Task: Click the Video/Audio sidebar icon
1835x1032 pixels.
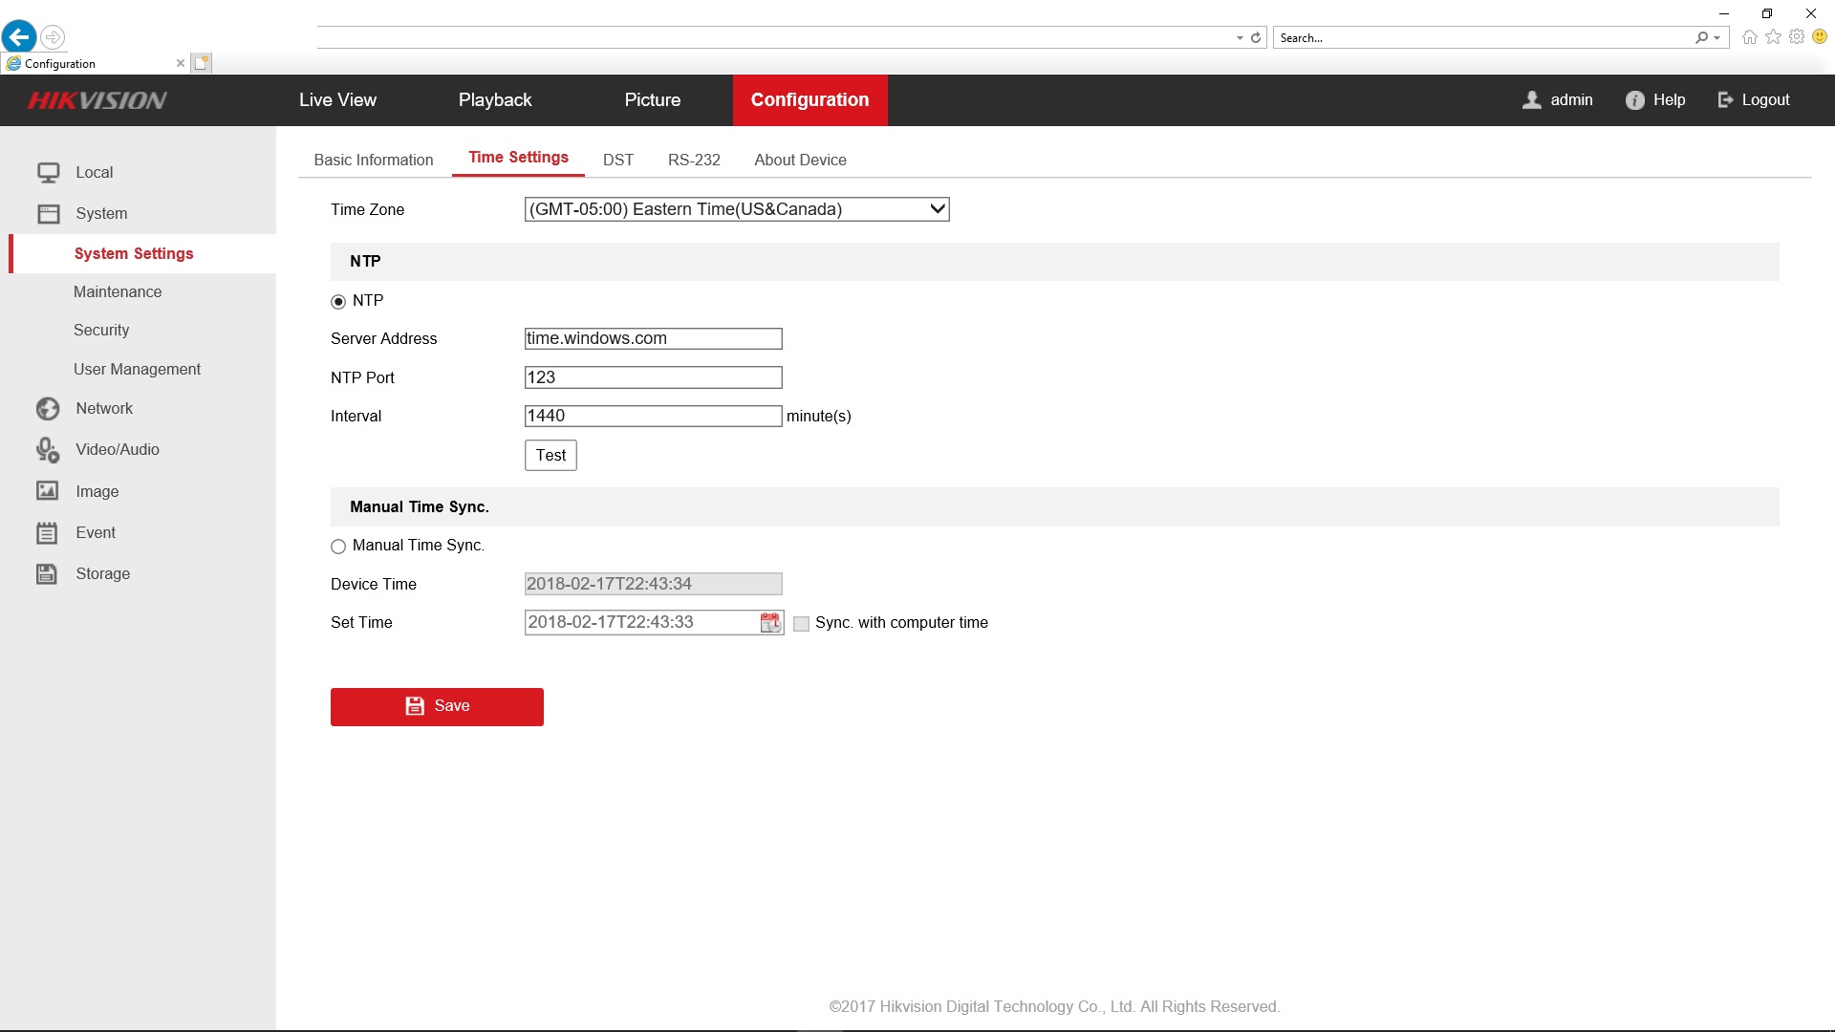Action: coord(48,450)
